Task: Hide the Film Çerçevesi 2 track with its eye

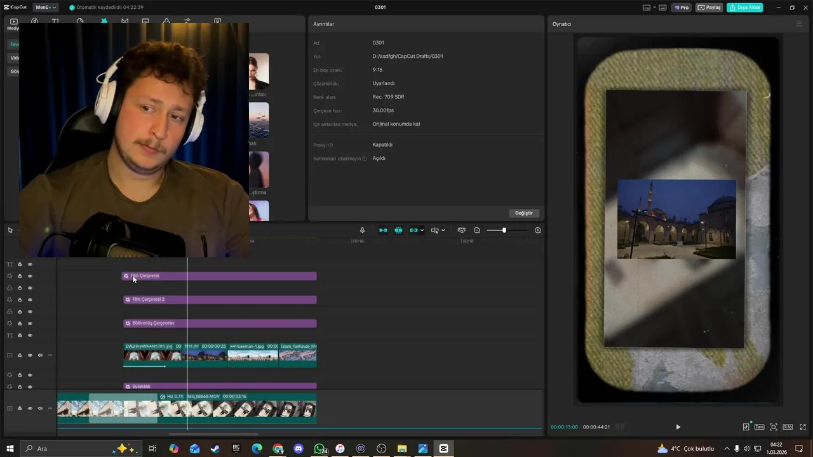Action: 30,300
